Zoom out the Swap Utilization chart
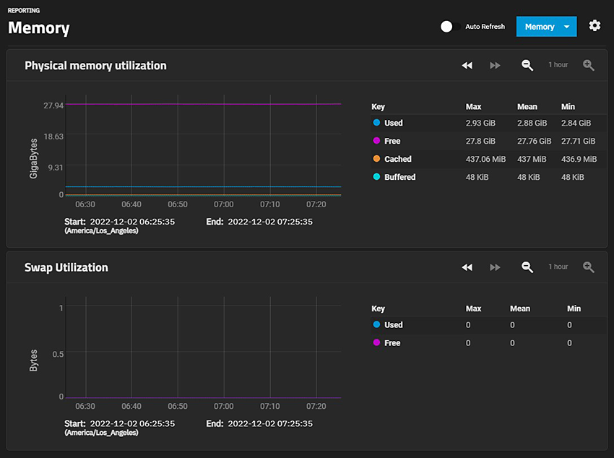This screenshot has width=614, height=458. click(527, 267)
